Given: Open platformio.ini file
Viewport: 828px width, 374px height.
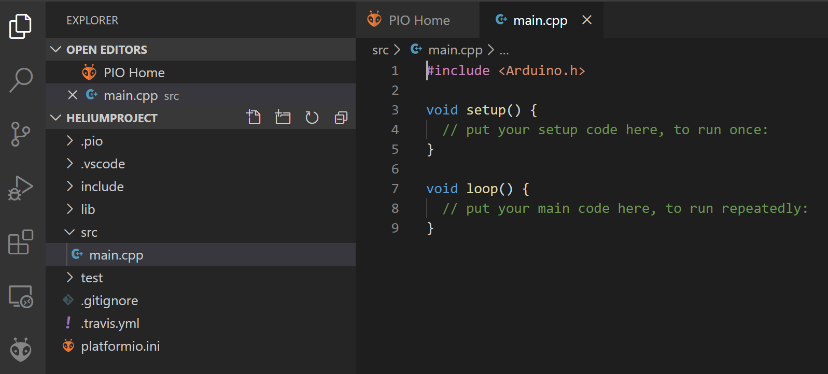Looking at the screenshot, I should [120, 346].
